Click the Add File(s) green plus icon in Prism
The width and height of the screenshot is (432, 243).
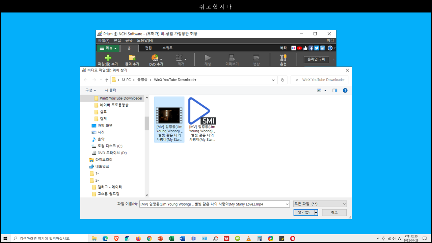pyautogui.click(x=108, y=58)
